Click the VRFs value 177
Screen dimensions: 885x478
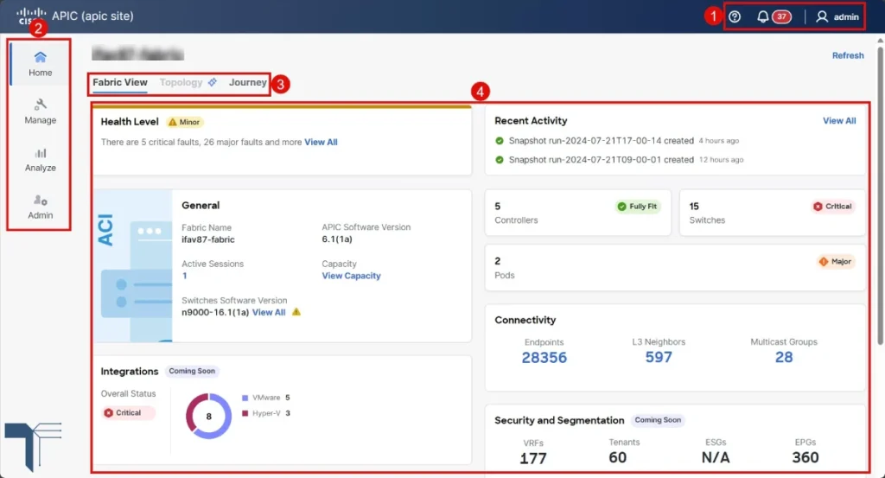point(533,457)
